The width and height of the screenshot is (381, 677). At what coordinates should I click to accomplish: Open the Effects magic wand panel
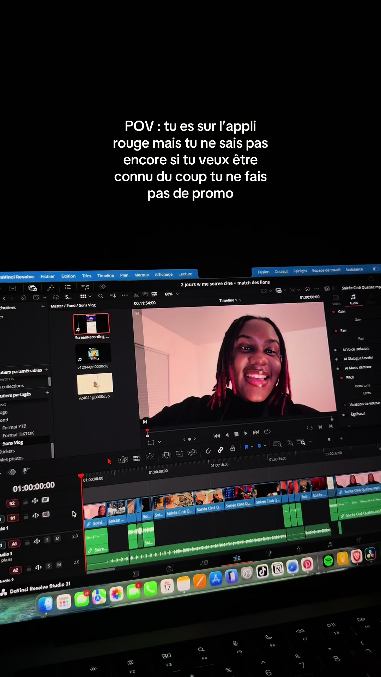(x=50, y=287)
